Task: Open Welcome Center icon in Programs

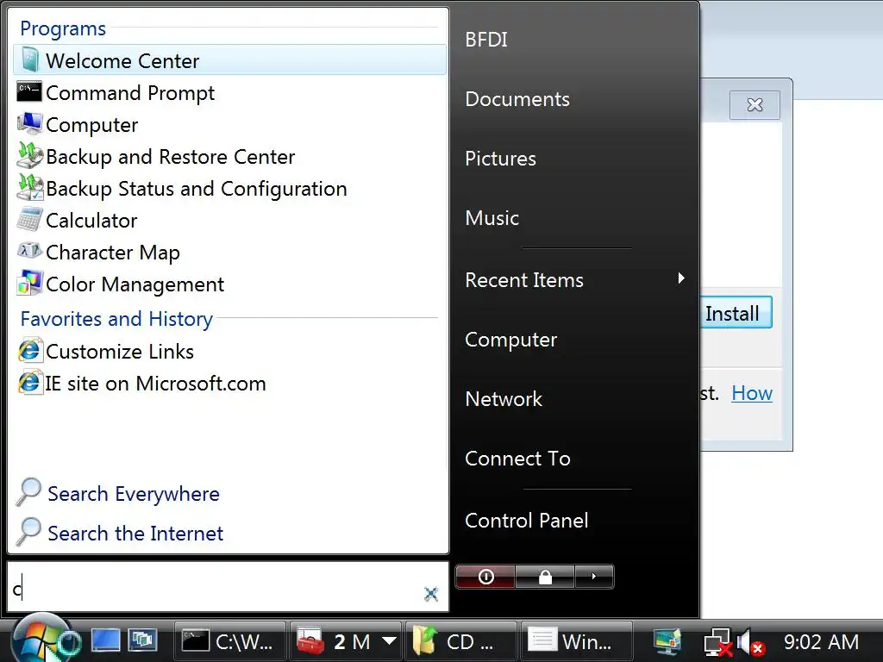Action: 29,59
